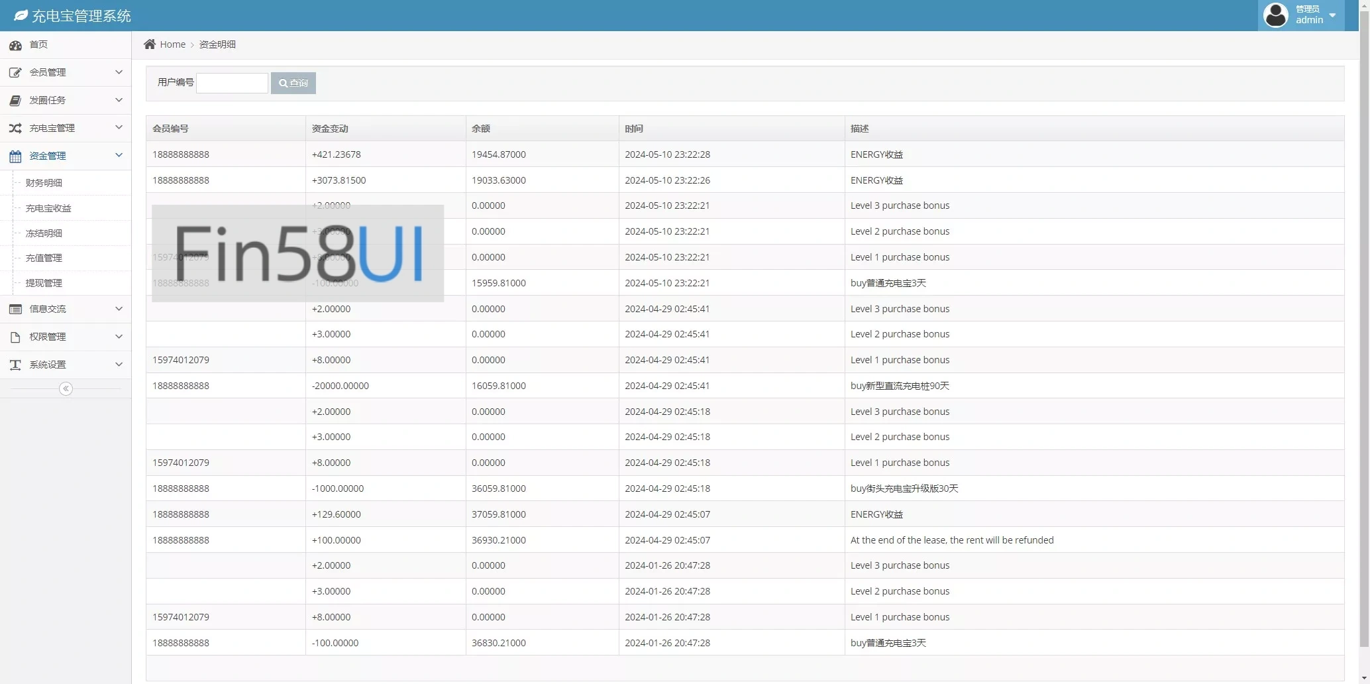Click the calendar icon for 资金管理
The height and width of the screenshot is (684, 1370).
(15, 156)
